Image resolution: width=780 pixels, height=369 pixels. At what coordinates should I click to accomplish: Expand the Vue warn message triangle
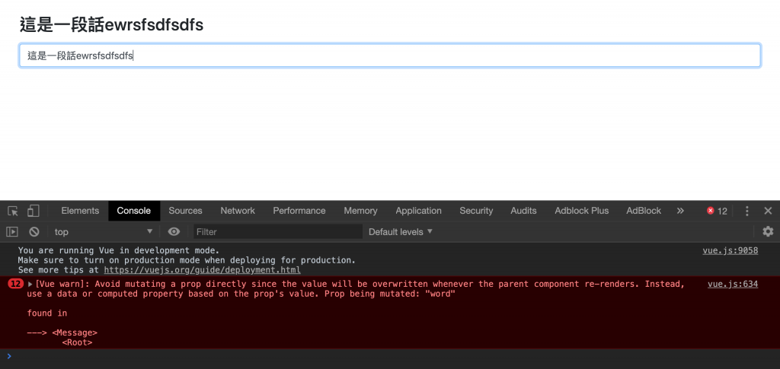[x=30, y=285]
